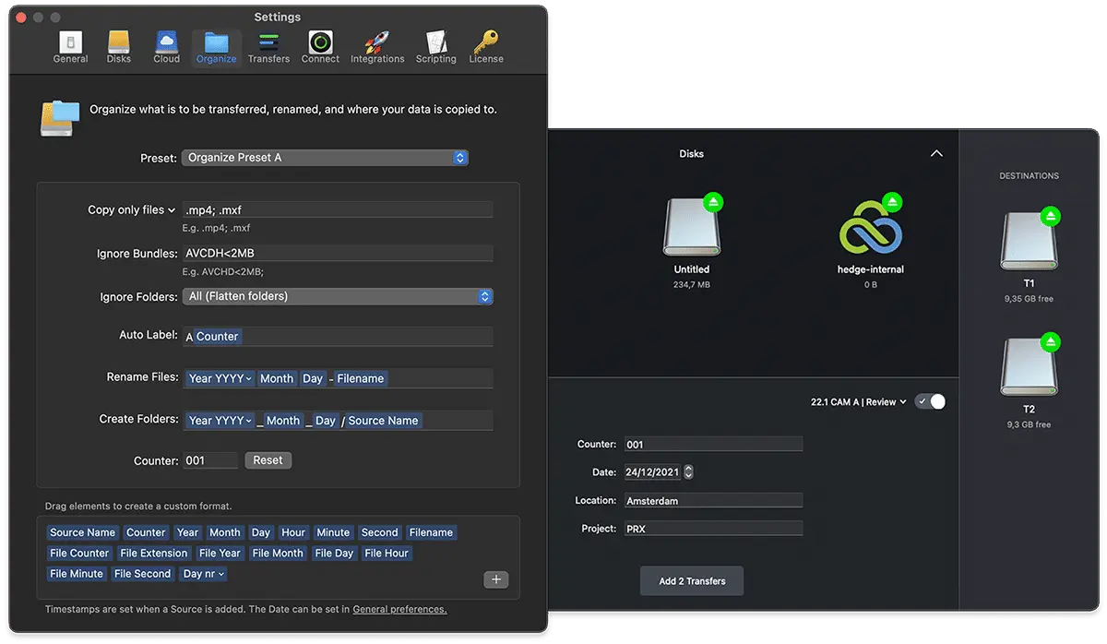Select the General settings tab
Screen dimensions: 1107x644
pos(71,47)
